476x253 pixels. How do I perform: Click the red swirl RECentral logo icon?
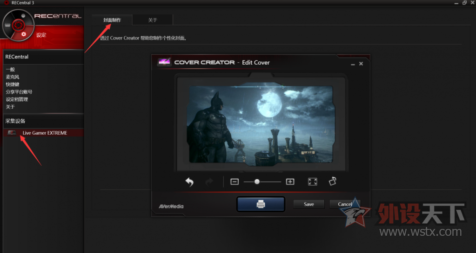point(18,25)
